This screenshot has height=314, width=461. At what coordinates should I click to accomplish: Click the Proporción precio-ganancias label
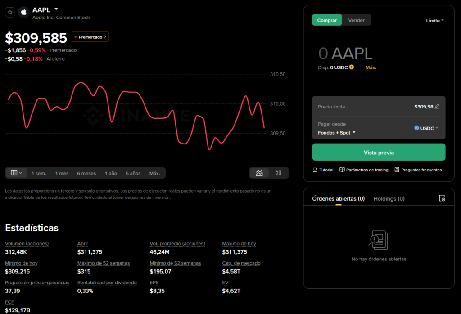[x=37, y=282]
